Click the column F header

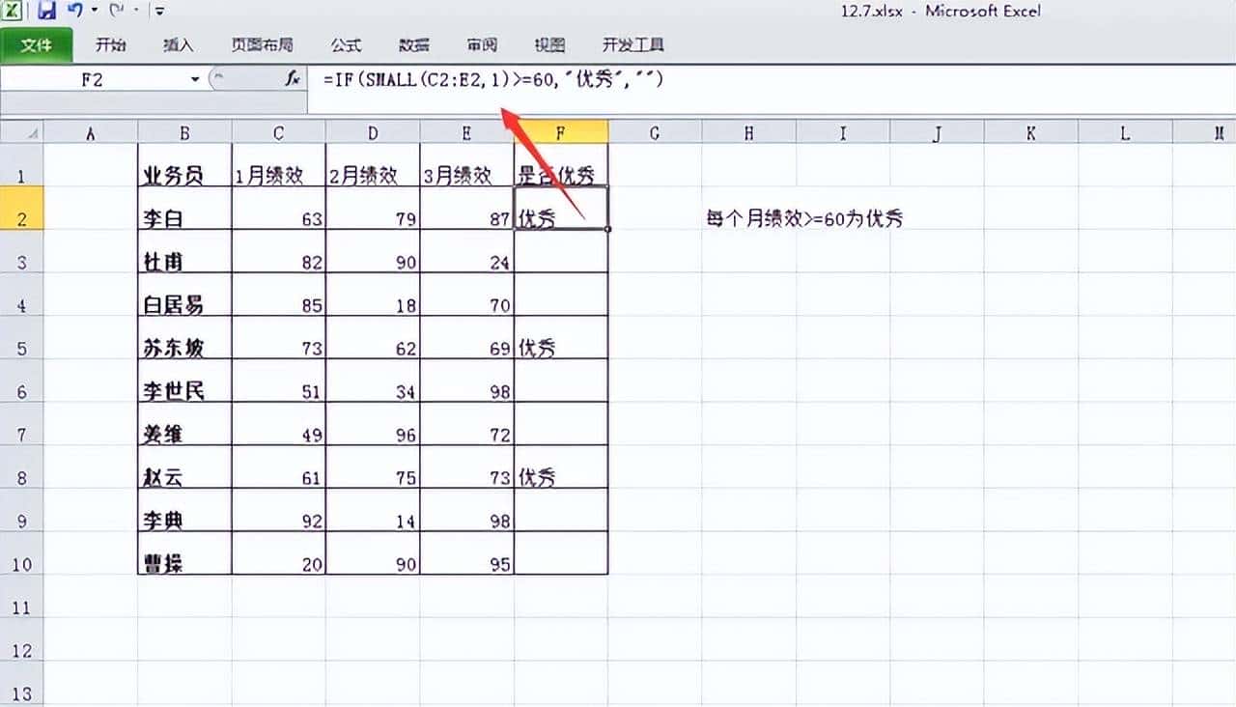[x=560, y=131]
